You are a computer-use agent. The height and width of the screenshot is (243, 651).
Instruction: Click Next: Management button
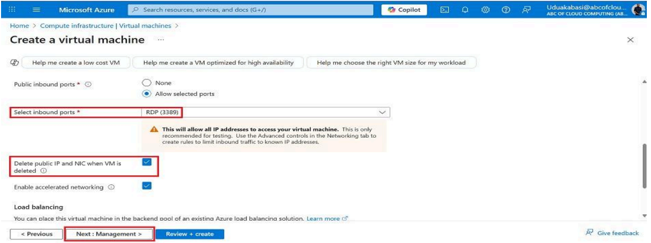(109, 234)
